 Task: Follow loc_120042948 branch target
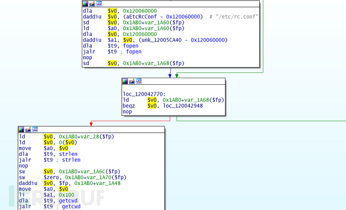[x=183, y=106]
